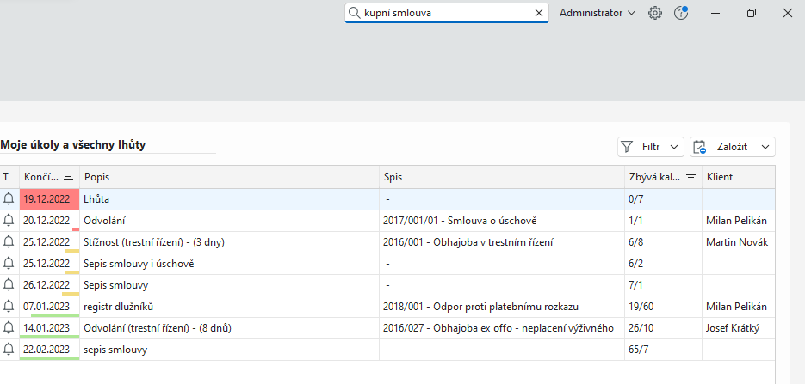The height and width of the screenshot is (384, 805).
Task: Click the bell icon in the 22.02.2023 row
Action: 9,349
